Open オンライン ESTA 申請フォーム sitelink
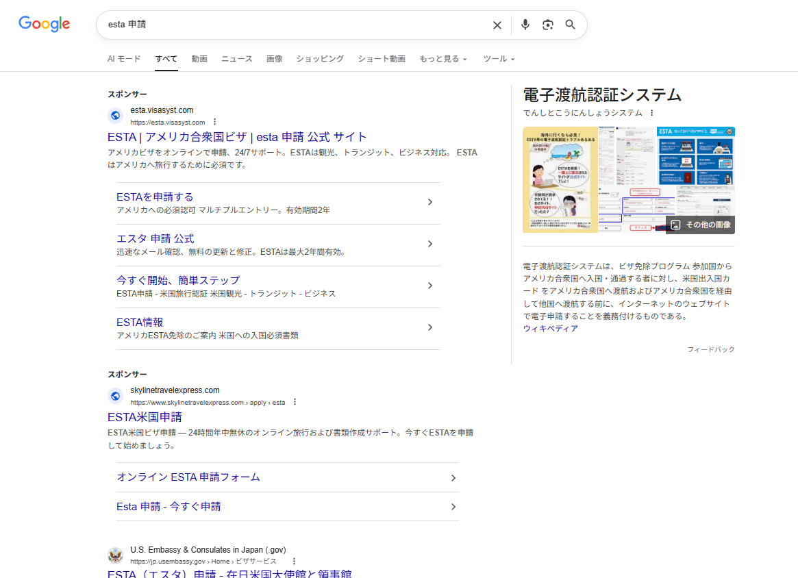Screen dimensions: 798x578 click(x=188, y=477)
